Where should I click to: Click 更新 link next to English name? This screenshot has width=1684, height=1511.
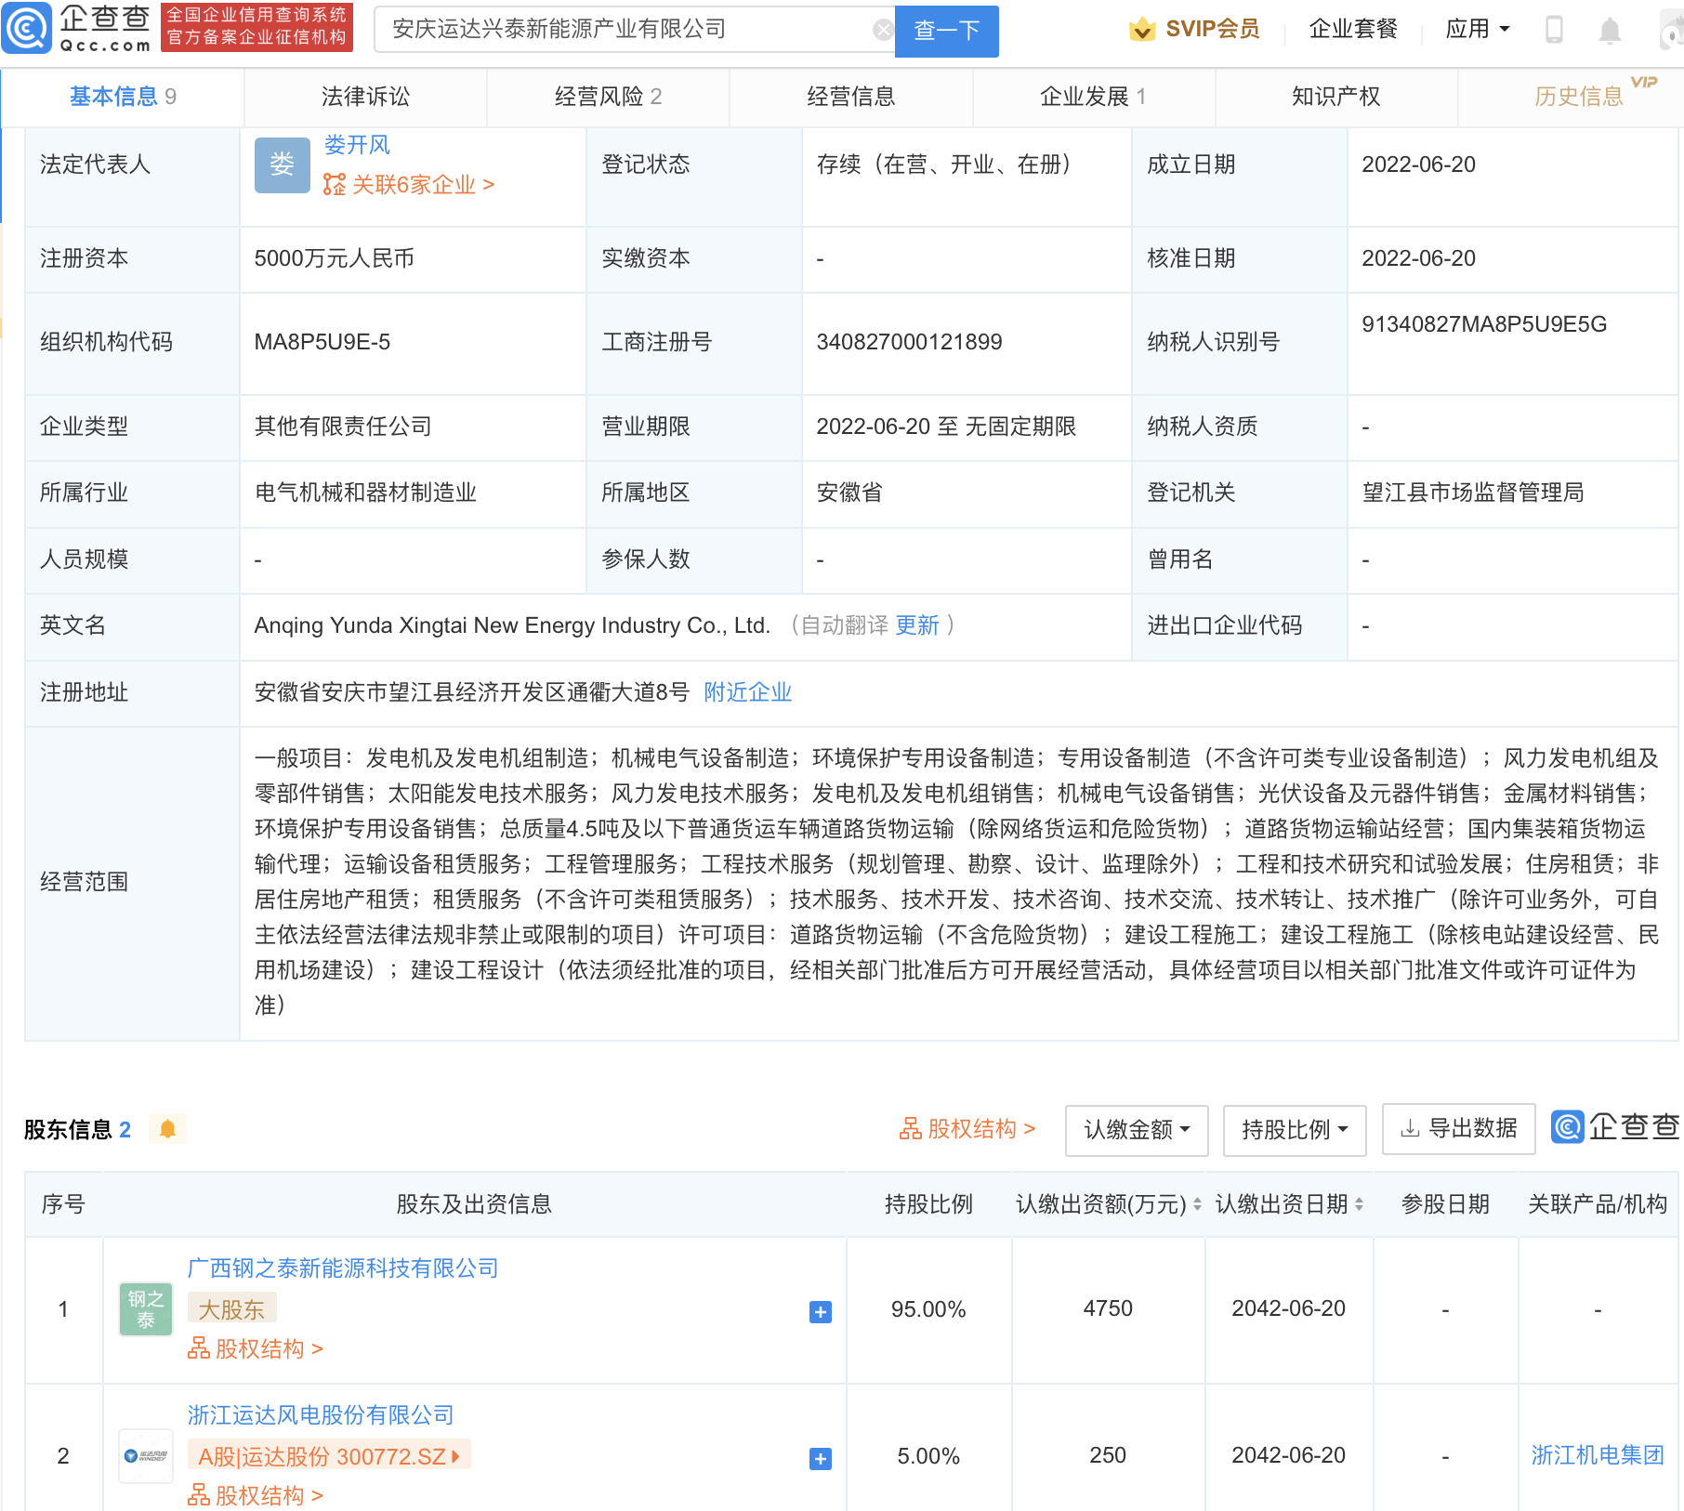tap(917, 625)
